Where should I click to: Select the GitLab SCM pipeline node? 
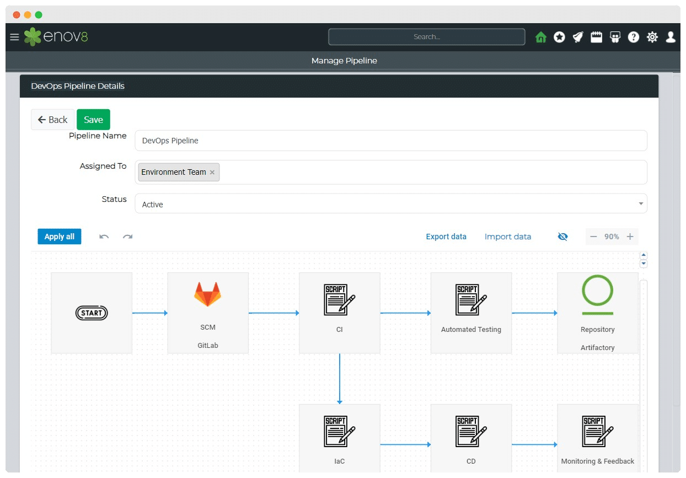[207, 313]
